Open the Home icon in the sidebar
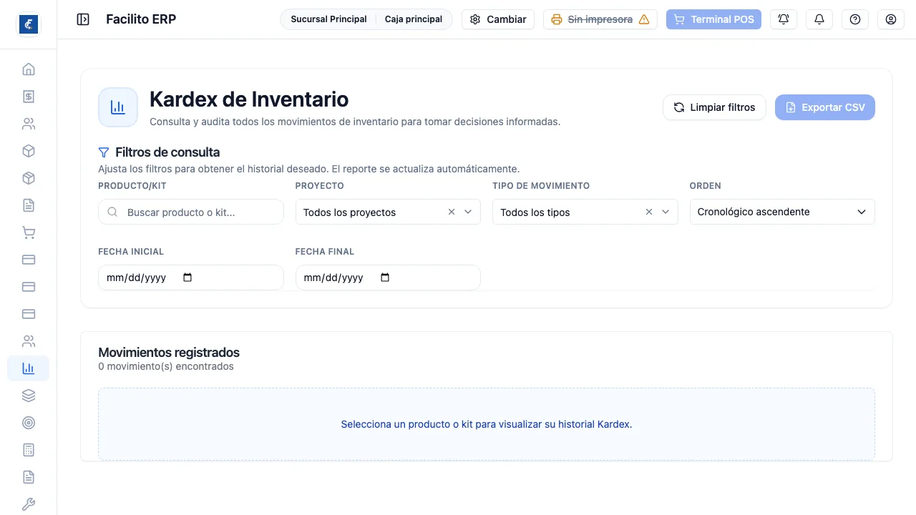This screenshot has height=515, width=916. tap(29, 69)
